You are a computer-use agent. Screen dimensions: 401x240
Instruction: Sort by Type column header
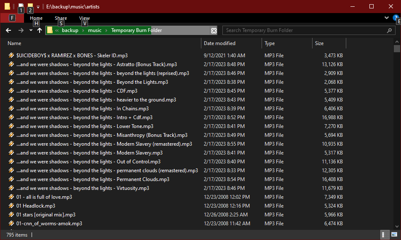(270, 43)
